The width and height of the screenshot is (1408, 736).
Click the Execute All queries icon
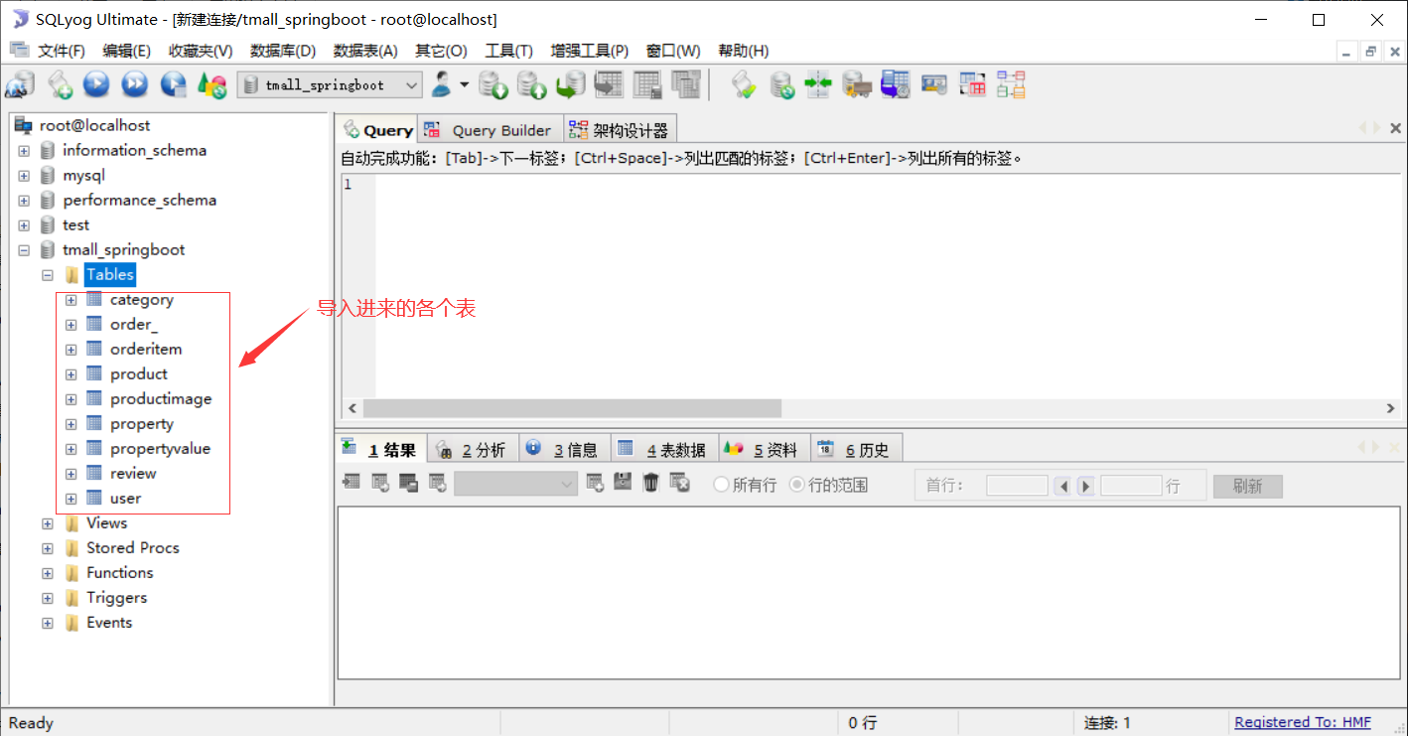coord(134,84)
